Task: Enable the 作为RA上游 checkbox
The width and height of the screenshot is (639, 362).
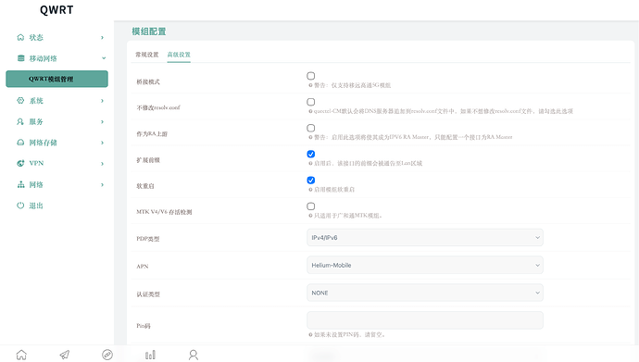Action: (311, 128)
